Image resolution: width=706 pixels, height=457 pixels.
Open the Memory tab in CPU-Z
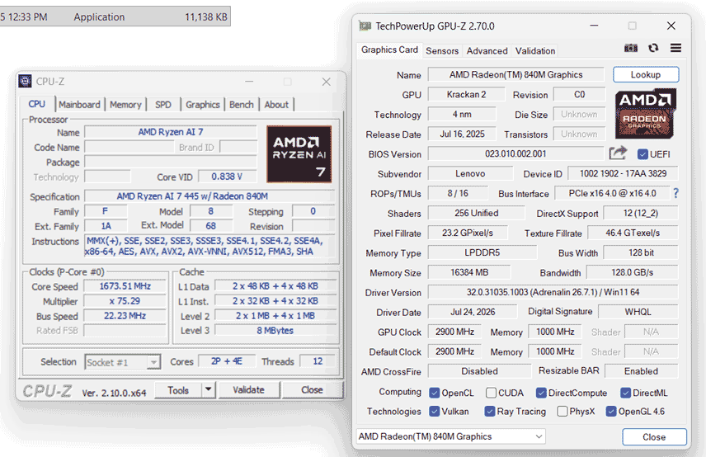(x=125, y=105)
